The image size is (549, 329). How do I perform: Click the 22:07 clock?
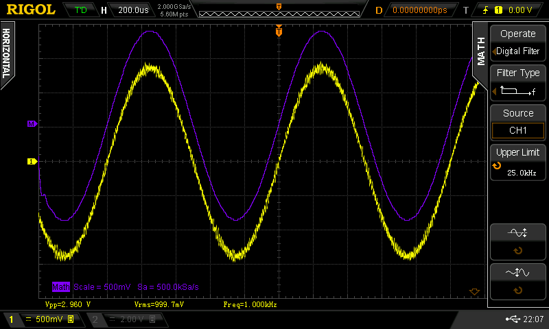(533, 319)
